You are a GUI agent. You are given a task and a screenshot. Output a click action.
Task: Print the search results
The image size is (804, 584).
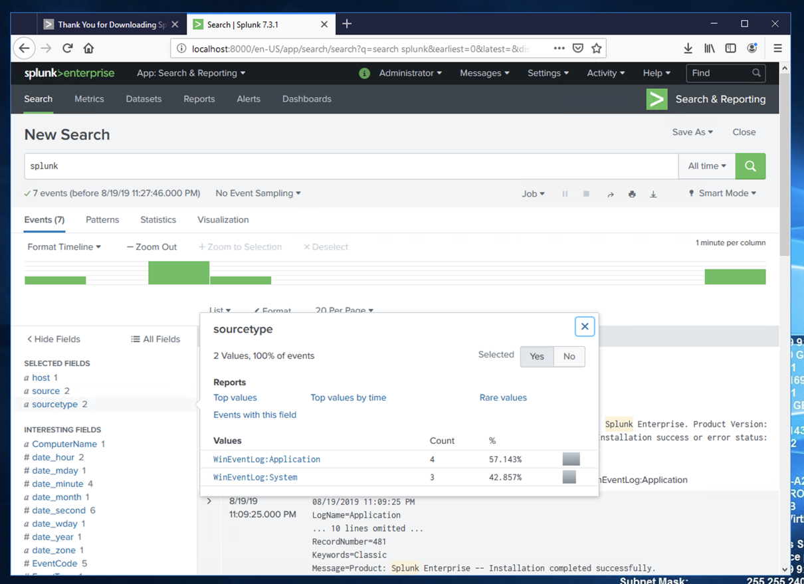click(x=632, y=194)
